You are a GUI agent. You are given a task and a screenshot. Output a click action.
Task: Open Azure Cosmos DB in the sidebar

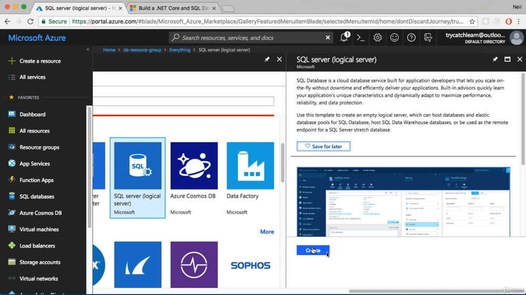(35, 213)
